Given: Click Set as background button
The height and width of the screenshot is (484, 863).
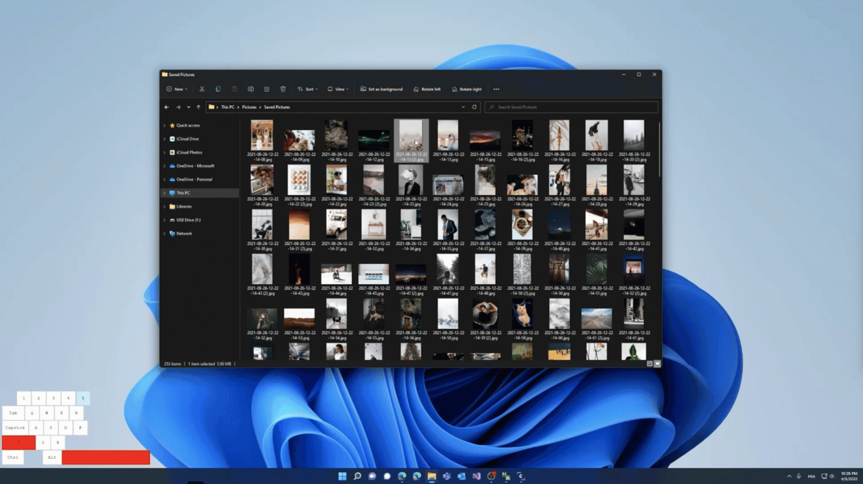Looking at the screenshot, I should pyautogui.click(x=382, y=89).
